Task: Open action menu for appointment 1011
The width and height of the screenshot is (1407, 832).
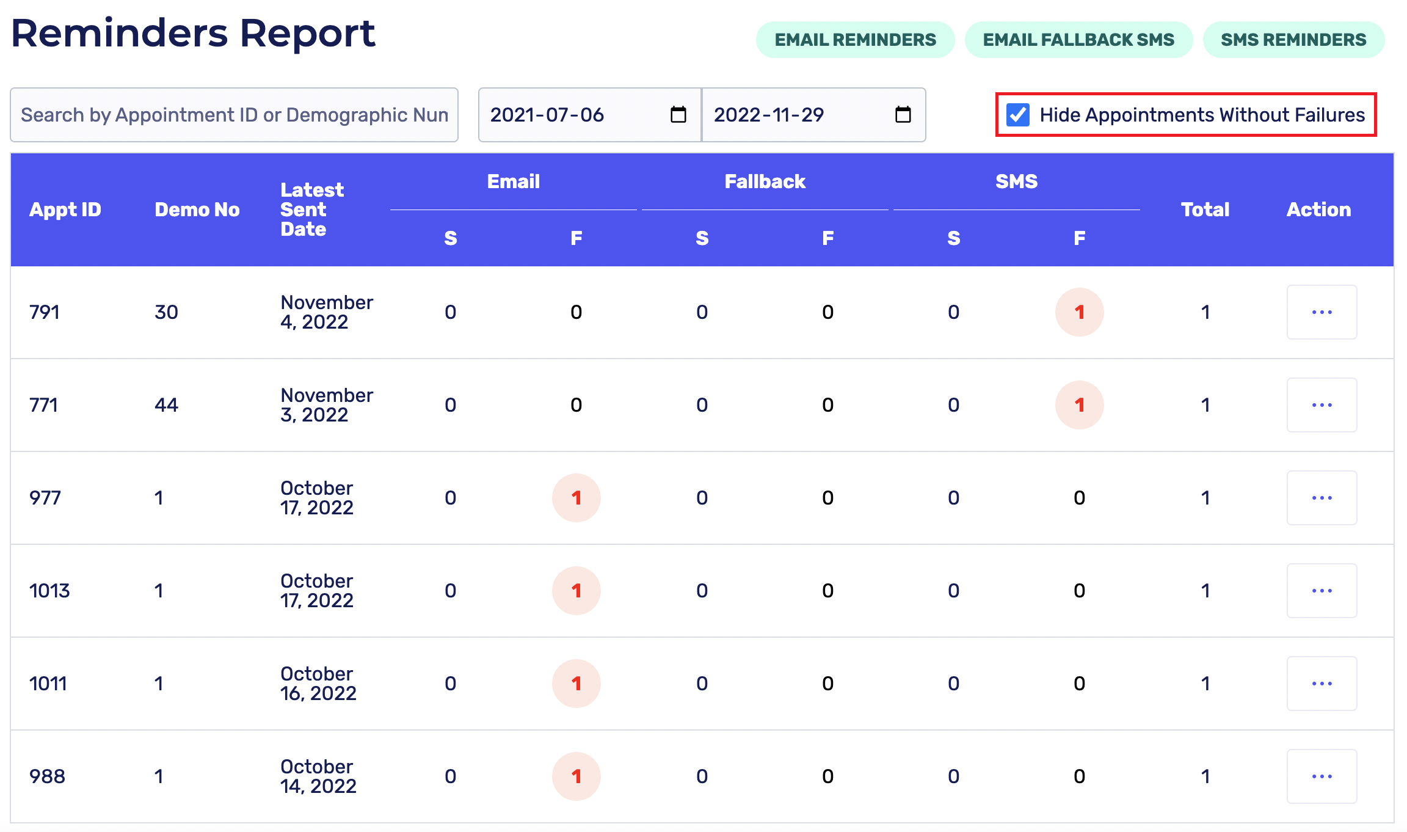Action: coord(1322,684)
